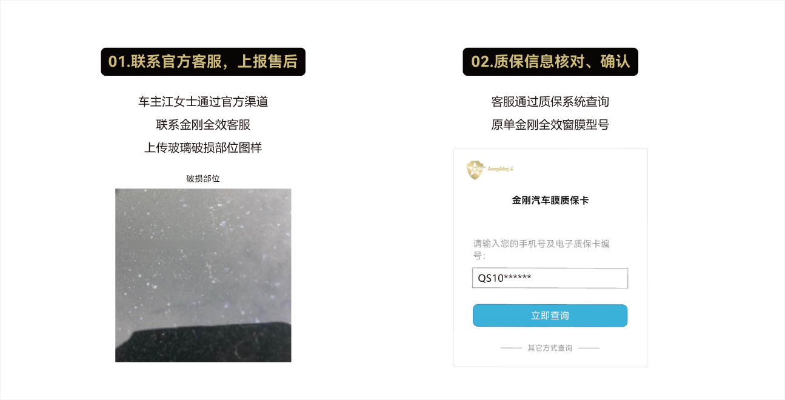785x400 pixels.
Task: Click the text line 客服通过质保系统查询
Action: (550, 102)
